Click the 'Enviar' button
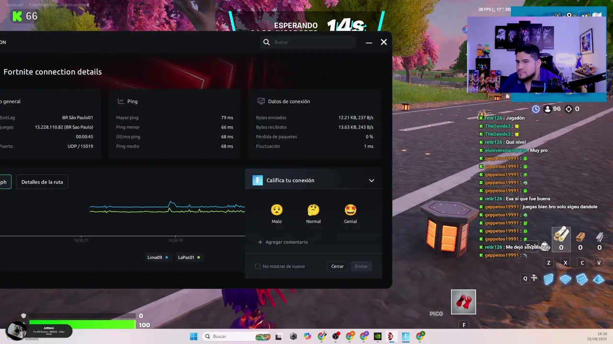This screenshot has width=613, height=344. click(361, 266)
